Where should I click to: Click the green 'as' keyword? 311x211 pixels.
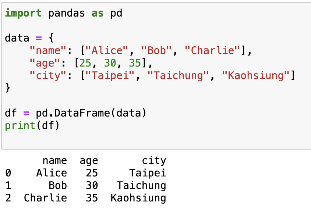click(98, 14)
